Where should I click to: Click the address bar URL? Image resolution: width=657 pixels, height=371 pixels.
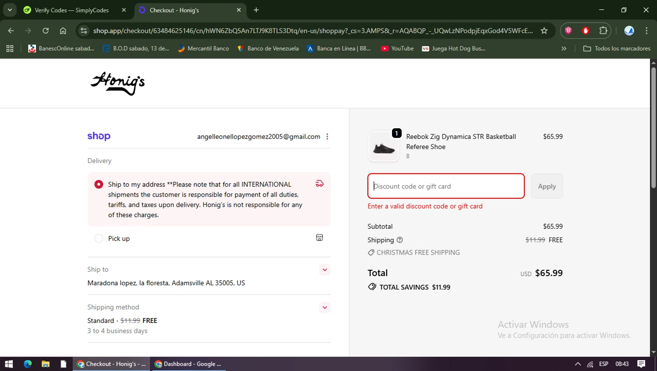point(313,31)
